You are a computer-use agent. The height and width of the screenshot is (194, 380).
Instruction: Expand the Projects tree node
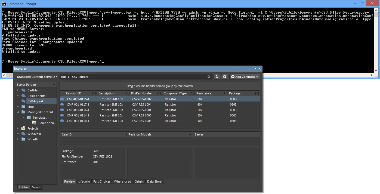(18, 128)
